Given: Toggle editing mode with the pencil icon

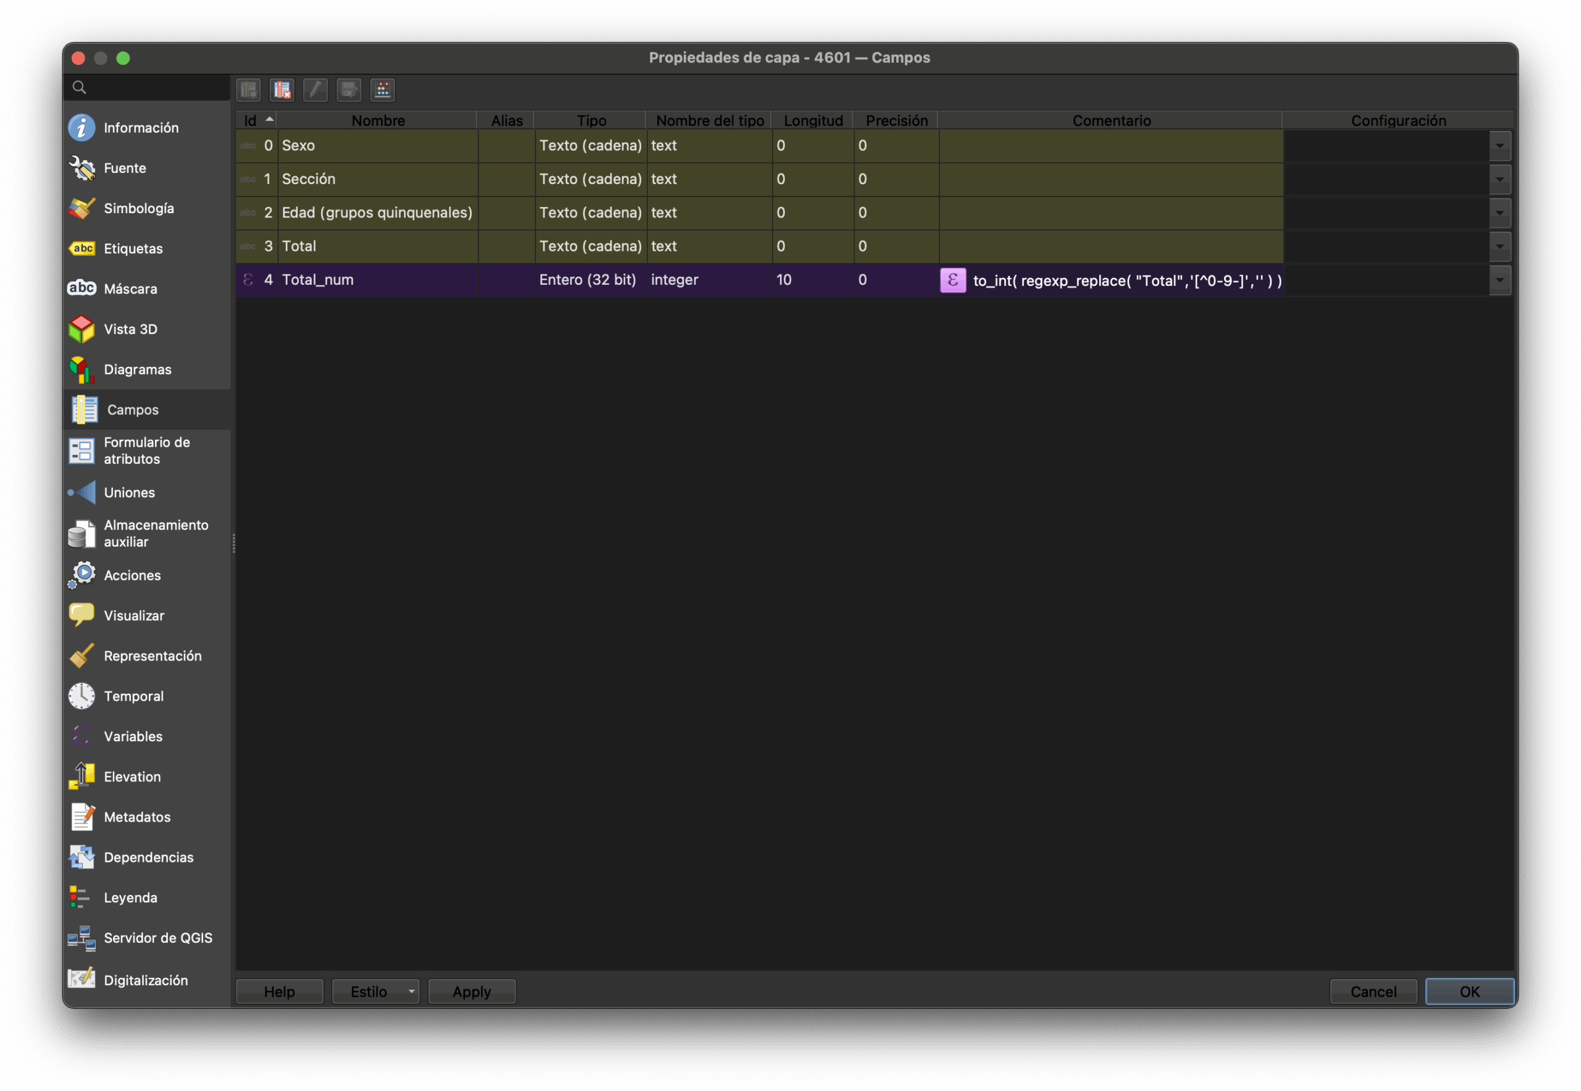Looking at the screenshot, I should click(316, 90).
